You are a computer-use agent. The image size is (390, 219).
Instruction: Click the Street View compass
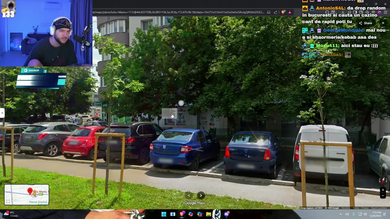pos(383,180)
